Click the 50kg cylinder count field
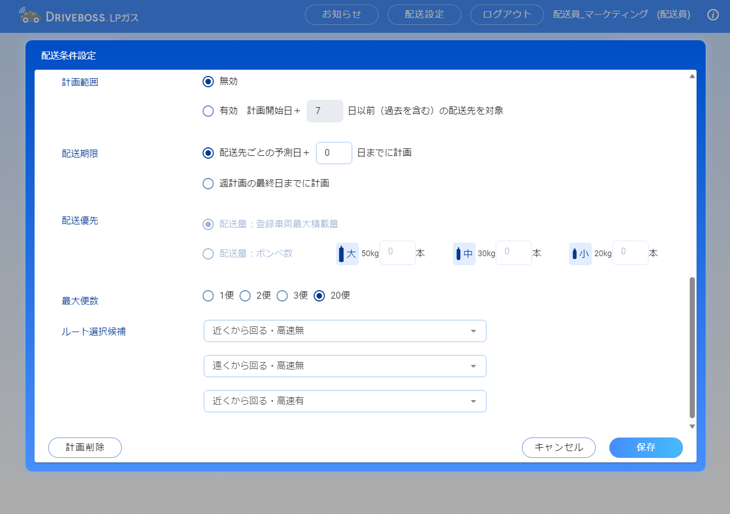The image size is (730, 514). [x=397, y=253]
